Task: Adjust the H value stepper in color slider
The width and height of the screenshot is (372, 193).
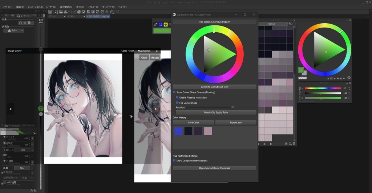Action: pos(349,88)
